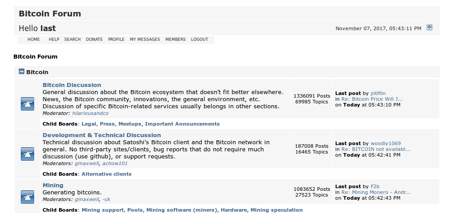View moderator hilariousandco's profile
The image size is (454, 213).
click(x=90, y=113)
